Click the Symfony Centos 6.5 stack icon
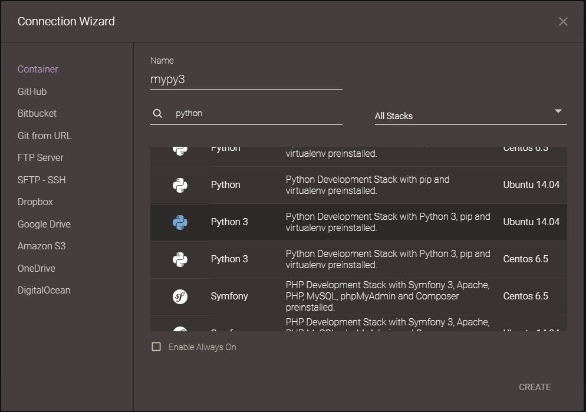This screenshot has width=586, height=412. tap(180, 296)
